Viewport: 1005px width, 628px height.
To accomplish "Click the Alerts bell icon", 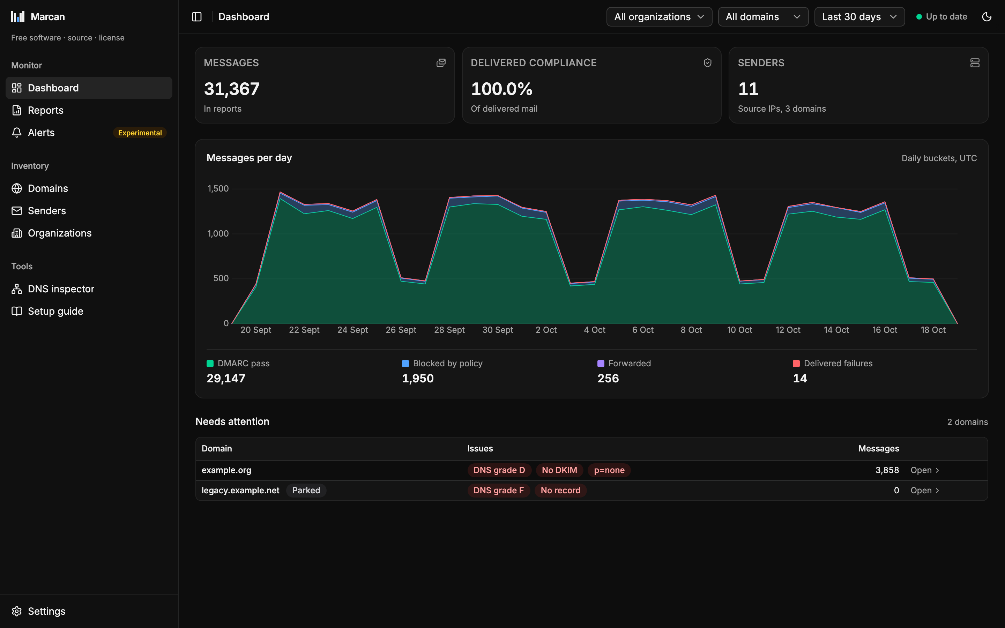I will coord(17,133).
